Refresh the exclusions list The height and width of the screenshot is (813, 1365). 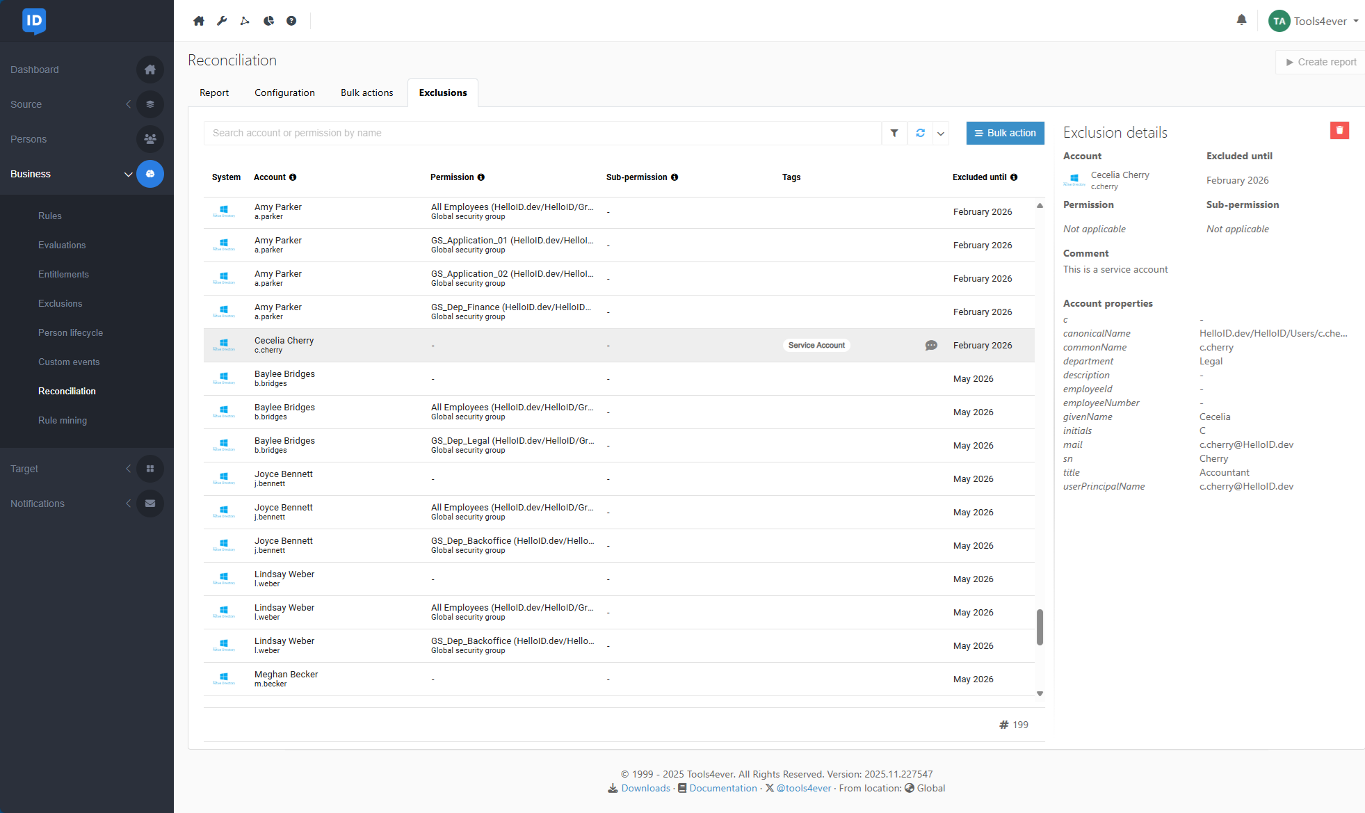coord(920,133)
